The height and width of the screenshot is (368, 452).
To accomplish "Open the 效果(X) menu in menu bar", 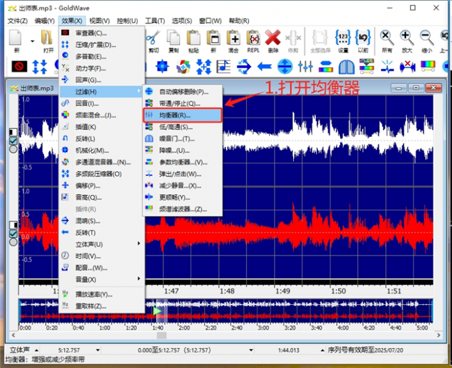I will click(72, 21).
